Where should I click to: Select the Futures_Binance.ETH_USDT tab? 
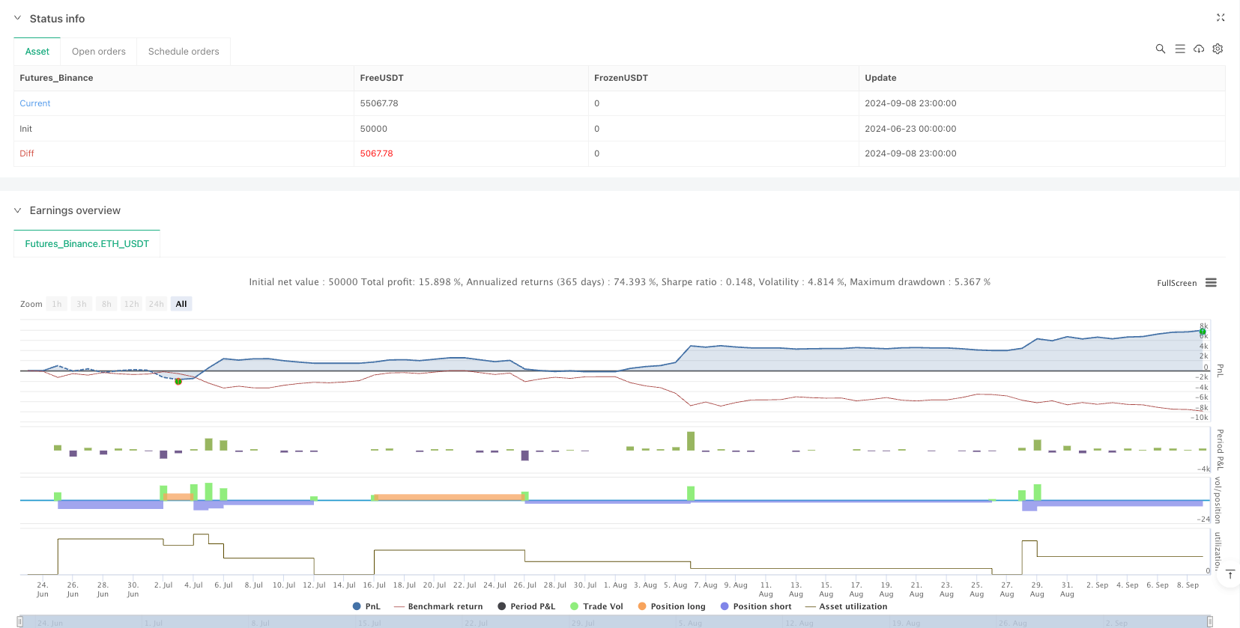tap(87, 244)
